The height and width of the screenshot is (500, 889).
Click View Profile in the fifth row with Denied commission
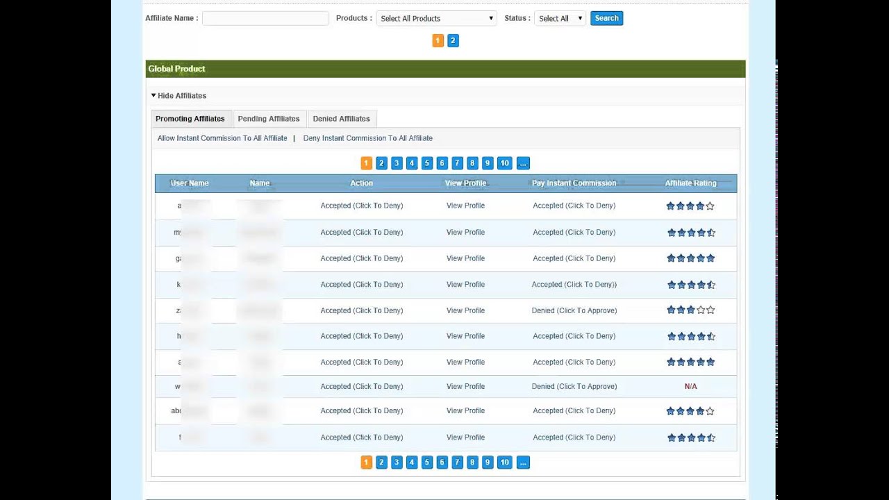pos(465,310)
